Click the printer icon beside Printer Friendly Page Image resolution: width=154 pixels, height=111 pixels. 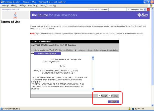tap(32, 53)
